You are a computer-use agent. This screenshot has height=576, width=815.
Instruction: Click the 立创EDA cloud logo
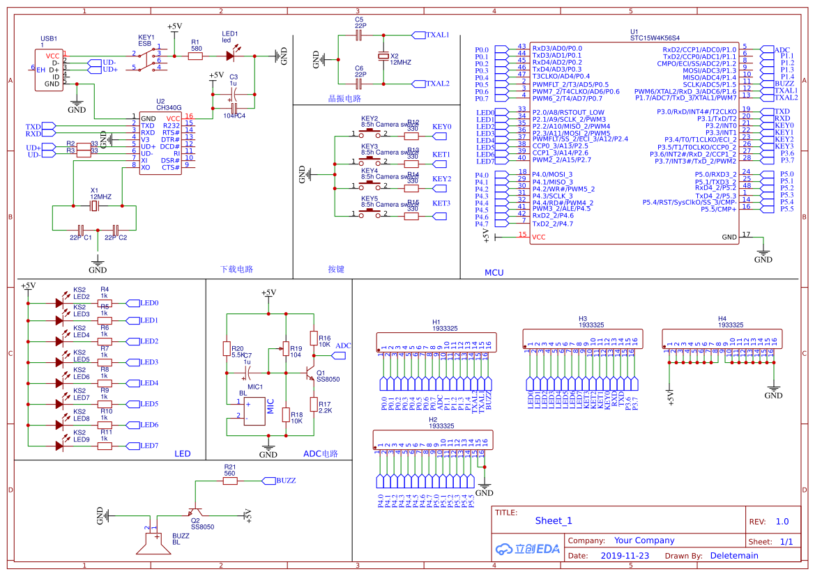[526, 548]
